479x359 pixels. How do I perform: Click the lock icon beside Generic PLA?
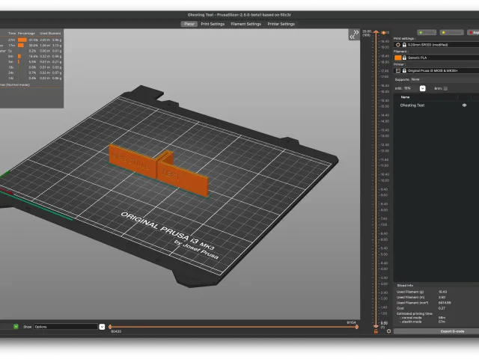click(x=404, y=58)
